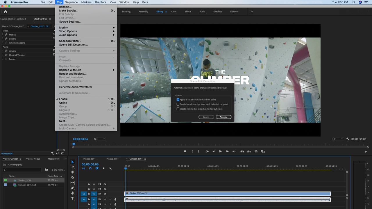Click the Home icon
This screenshot has height=209, width=372.
coord(6,12)
